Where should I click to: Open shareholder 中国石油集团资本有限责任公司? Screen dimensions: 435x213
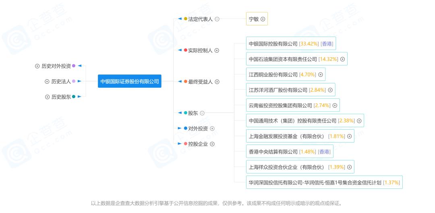297,59
